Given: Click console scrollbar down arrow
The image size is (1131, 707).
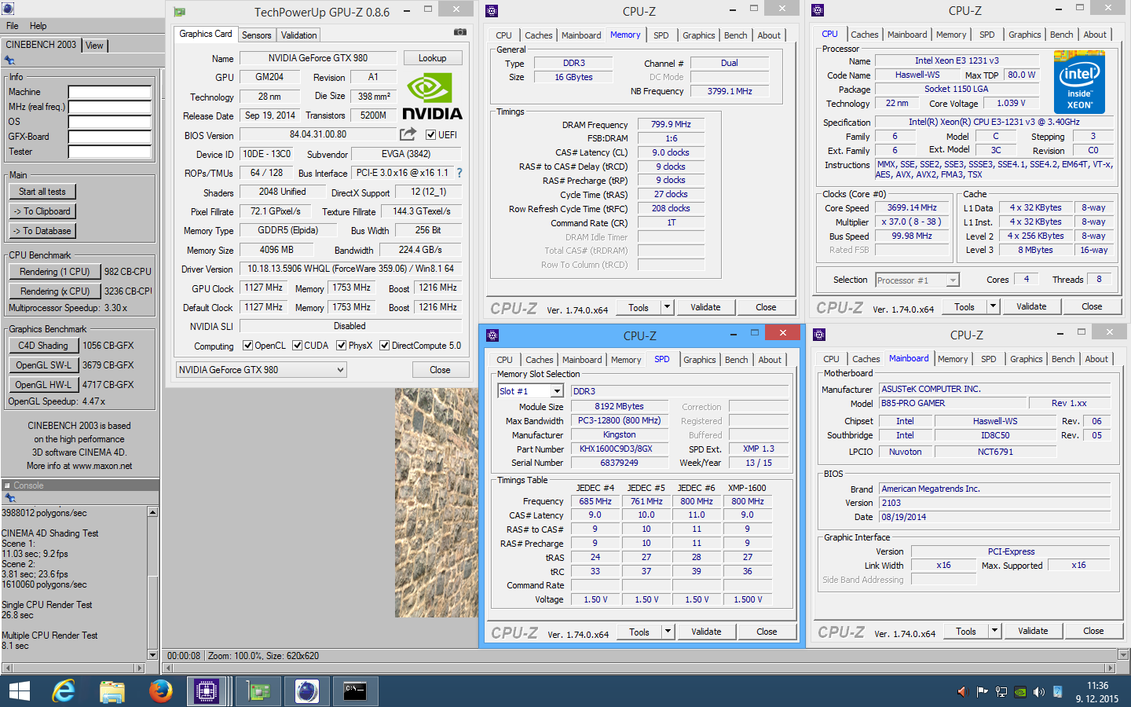Looking at the screenshot, I should tap(152, 654).
